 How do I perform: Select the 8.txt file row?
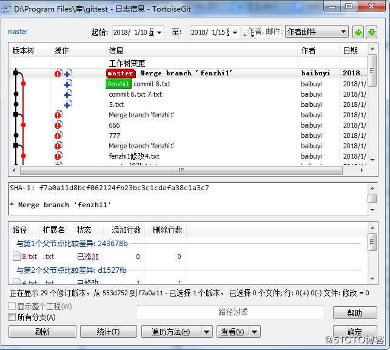click(x=97, y=256)
